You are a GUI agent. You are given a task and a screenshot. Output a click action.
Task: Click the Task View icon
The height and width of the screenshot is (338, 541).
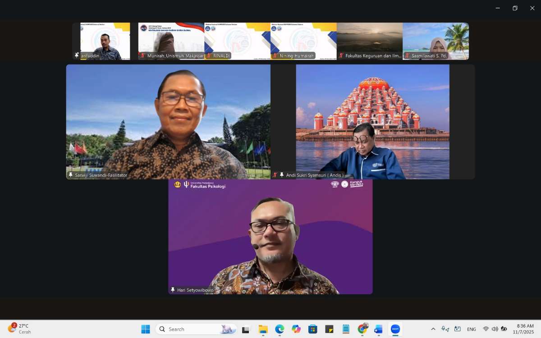tap(246, 329)
